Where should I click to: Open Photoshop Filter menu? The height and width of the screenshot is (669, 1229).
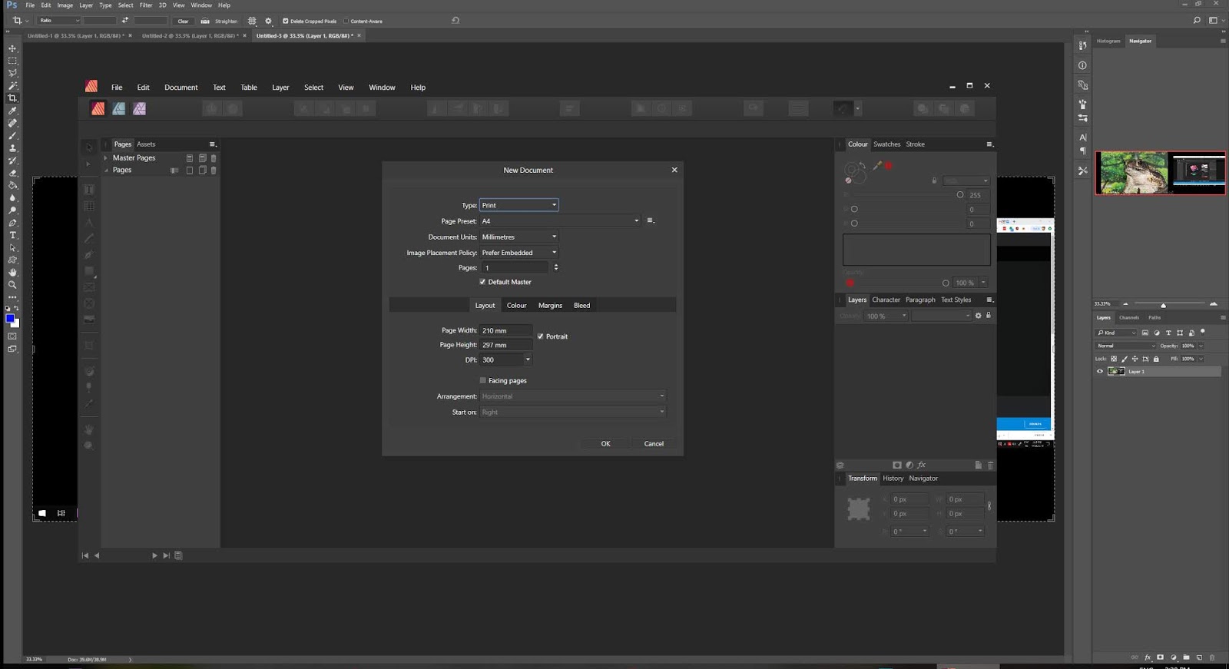146,5
